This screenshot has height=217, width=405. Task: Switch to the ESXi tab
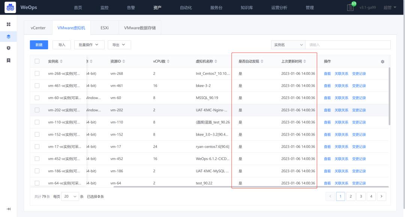point(103,27)
